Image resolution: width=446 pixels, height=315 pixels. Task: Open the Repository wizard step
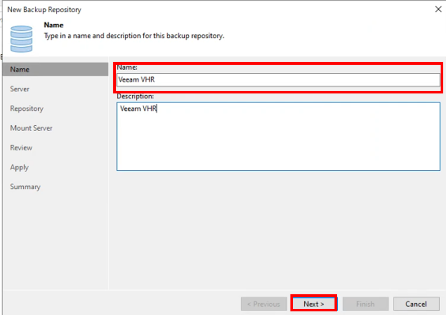point(27,109)
